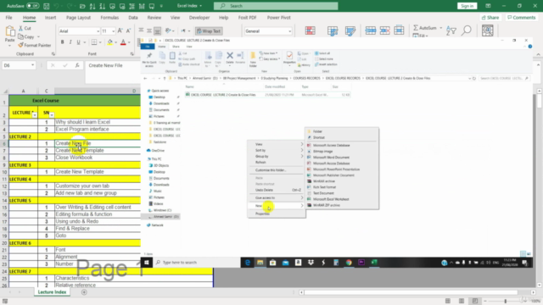Increase font size in the Font group
This screenshot has height=305, width=543.
[x=120, y=30]
